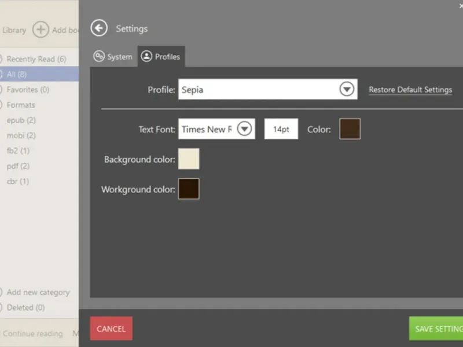
Task: Click the Profile field showing Sepia
Action: (x=267, y=89)
